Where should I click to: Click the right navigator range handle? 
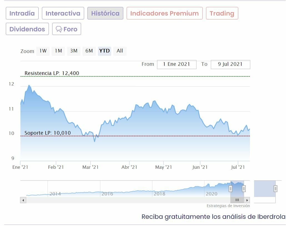[244, 189]
